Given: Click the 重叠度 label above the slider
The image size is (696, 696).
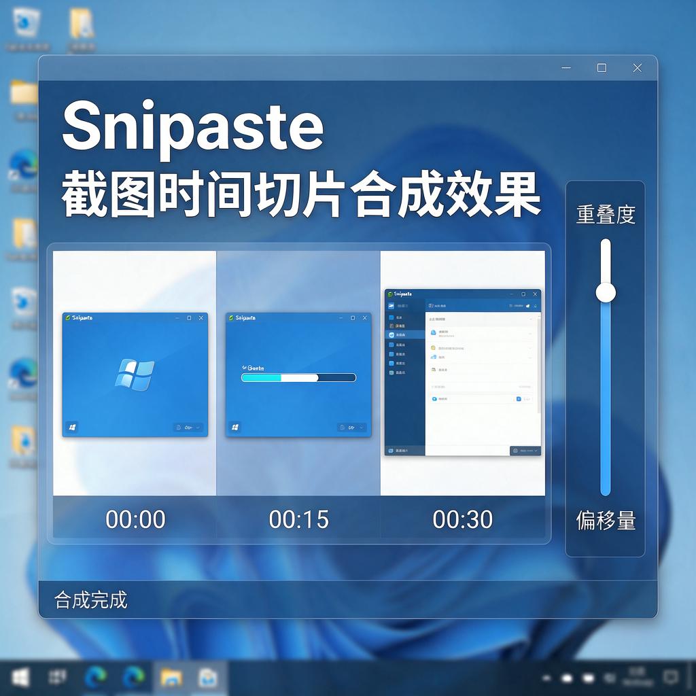Looking at the screenshot, I should point(606,214).
